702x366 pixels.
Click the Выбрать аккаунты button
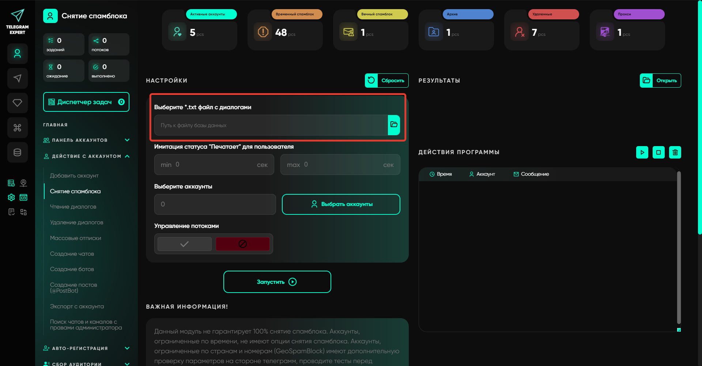click(x=341, y=204)
